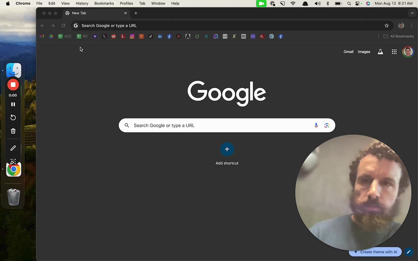The height and width of the screenshot is (261, 418).
Task: Open the LinkedIn bookmark
Action: click(160, 37)
